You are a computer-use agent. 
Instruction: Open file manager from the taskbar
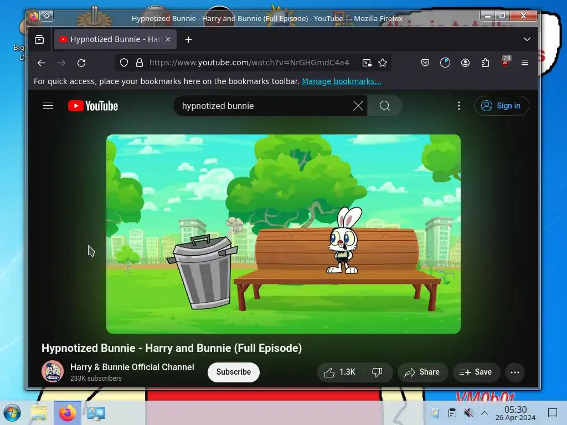click(39, 413)
